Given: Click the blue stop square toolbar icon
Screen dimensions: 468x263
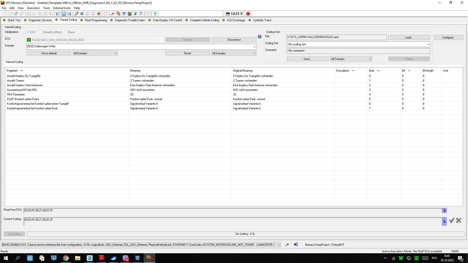Looking at the screenshot, I should [82, 14].
